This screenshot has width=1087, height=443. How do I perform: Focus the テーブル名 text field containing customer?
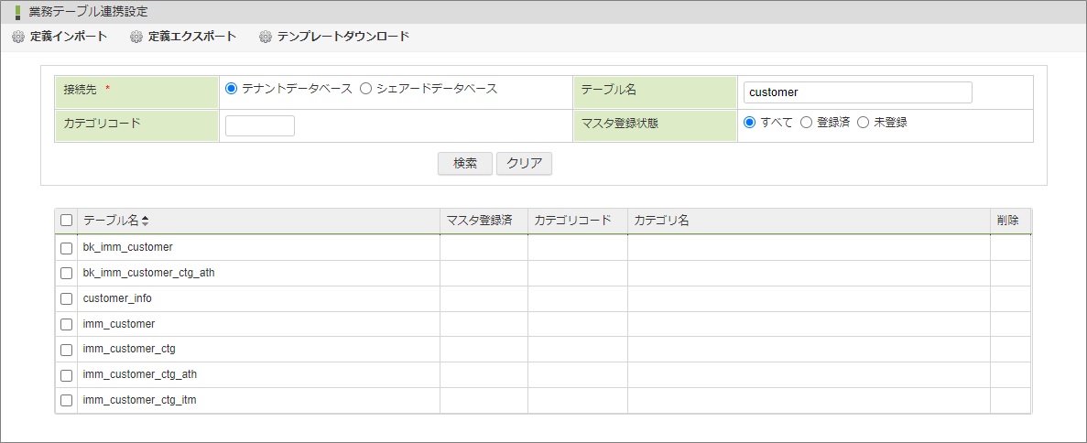[x=857, y=92]
